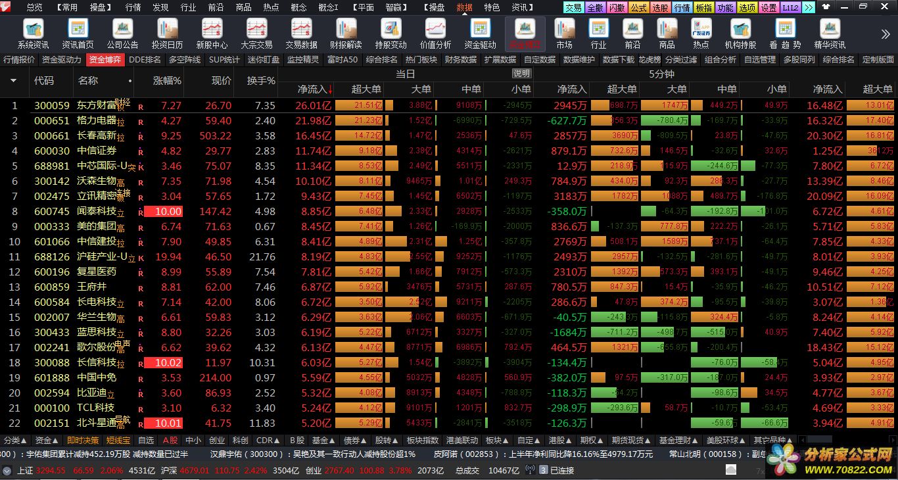The height and width of the screenshot is (480, 898).
Task: Open the 发现 menu
Action: coord(160,7)
